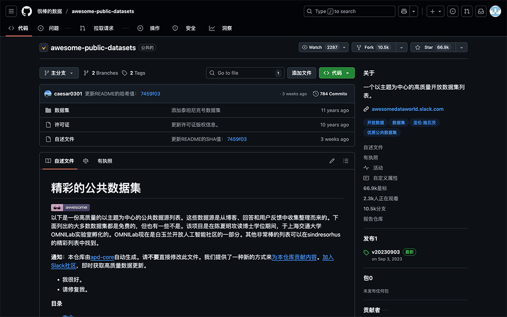Click the Watch button

(319, 47)
